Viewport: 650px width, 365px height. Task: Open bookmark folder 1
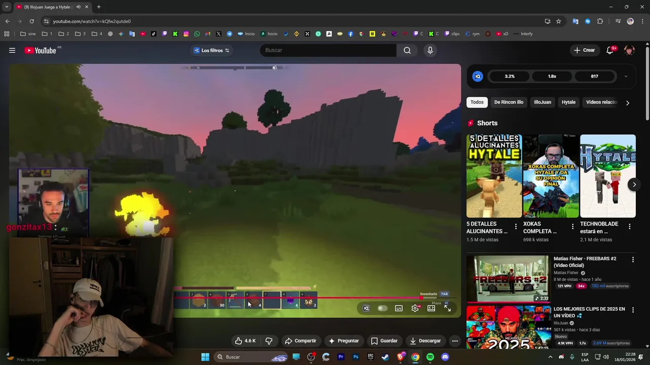47,34
